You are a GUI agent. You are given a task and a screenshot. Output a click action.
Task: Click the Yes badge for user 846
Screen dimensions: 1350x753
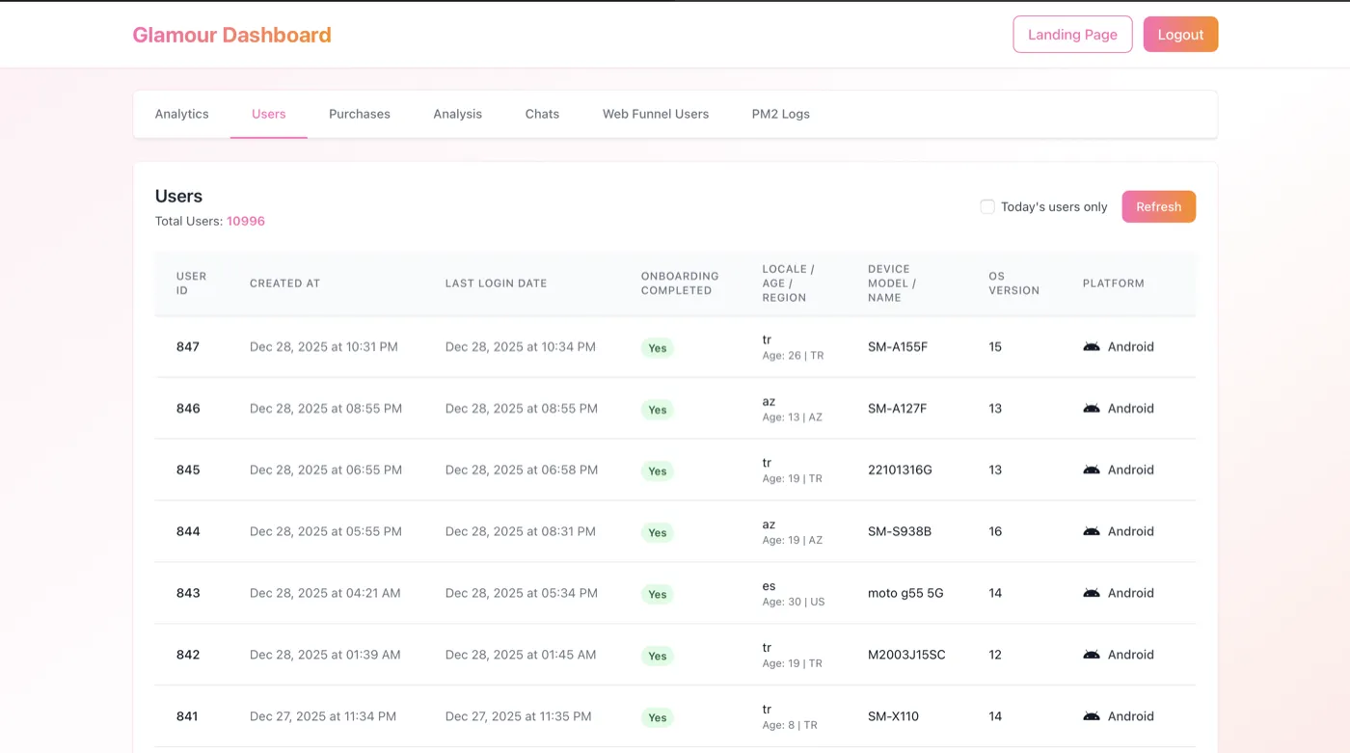coord(658,410)
